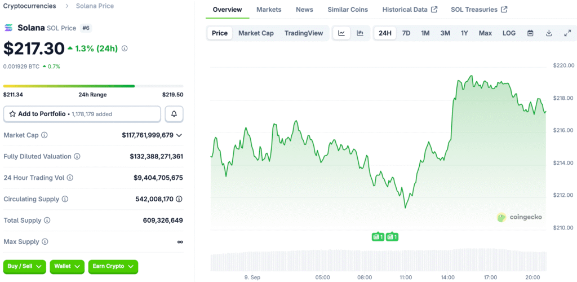Select the 7D time range
The image size is (577, 282).
click(406, 33)
